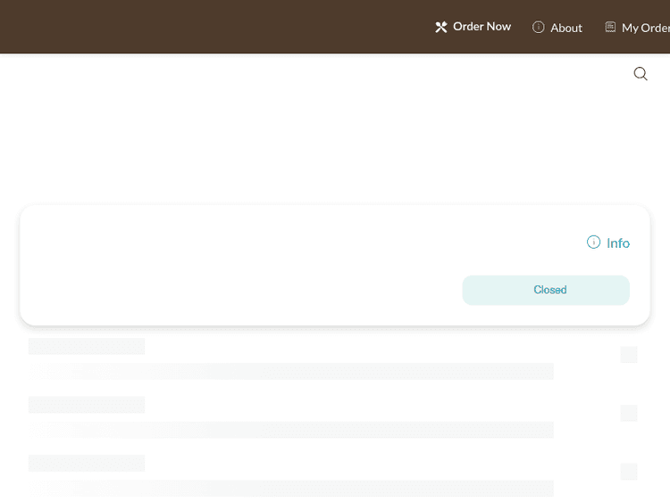Viewport: 670px width, 502px height.
Task: Select the second long loading description bar
Action: click(291, 430)
